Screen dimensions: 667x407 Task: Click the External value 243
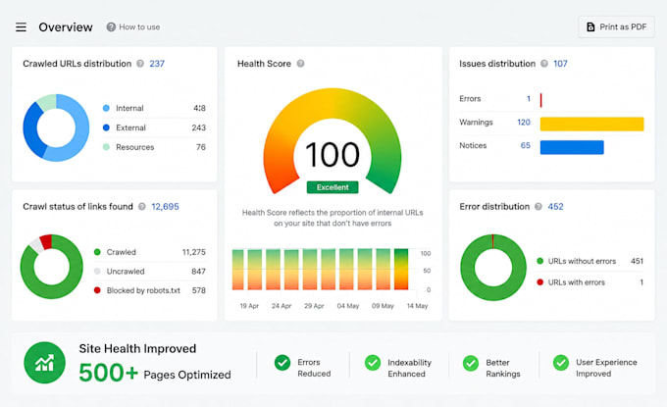[199, 127]
